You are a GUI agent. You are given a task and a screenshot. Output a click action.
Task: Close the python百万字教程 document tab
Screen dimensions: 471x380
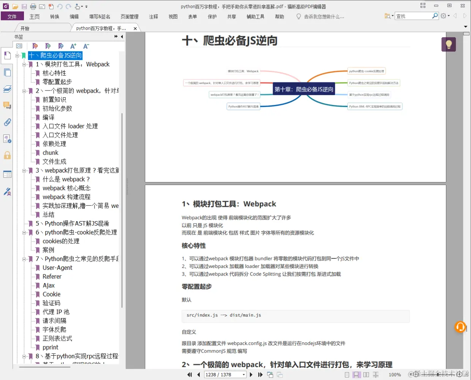pyautogui.click(x=135, y=28)
